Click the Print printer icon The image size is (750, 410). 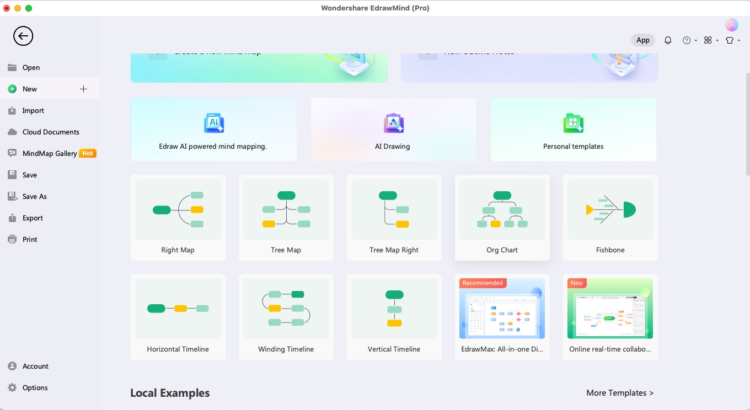click(12, 239)
